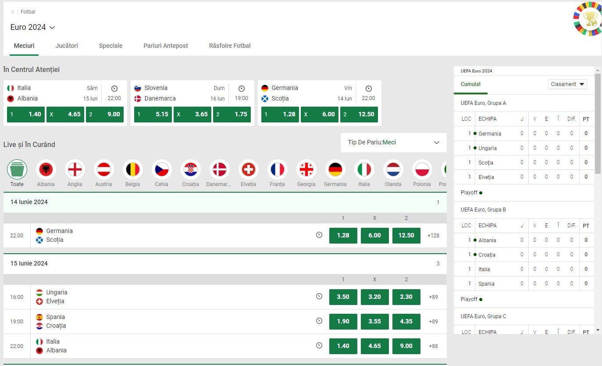Click clock icon in Italia-Albania featured card

[x=114, y=89]
